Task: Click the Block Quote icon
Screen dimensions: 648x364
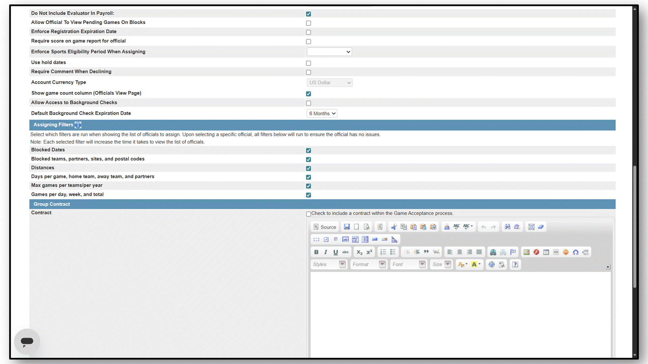Action: coord(426,252)
